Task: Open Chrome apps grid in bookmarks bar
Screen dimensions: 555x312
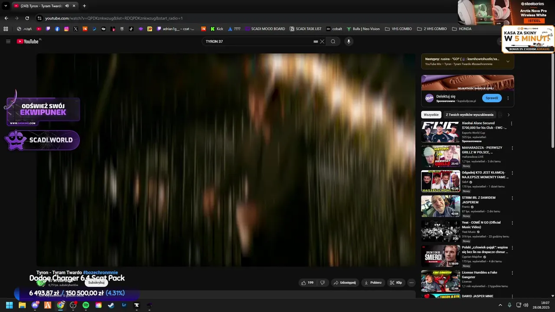Action: point(6,29)
